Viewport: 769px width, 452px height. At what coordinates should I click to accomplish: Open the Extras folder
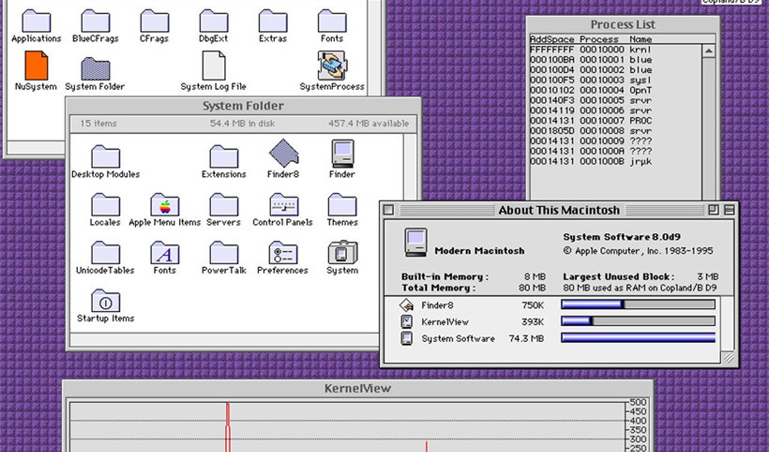point(273,20)
